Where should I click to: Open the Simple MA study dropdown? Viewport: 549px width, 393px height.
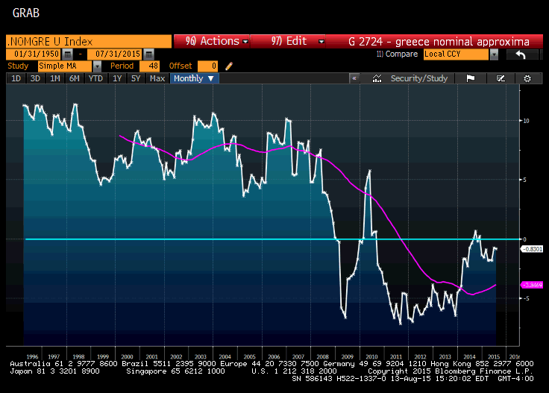(x=97, y=66)
